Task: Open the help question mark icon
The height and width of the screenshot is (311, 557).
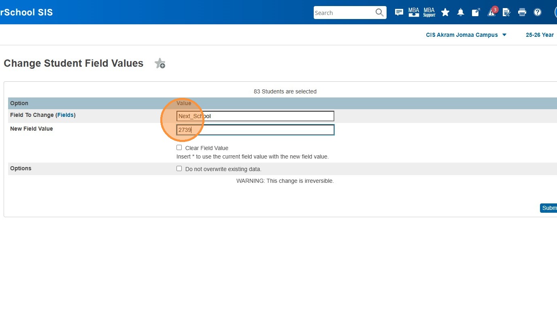Action: (x=538, y=13)
